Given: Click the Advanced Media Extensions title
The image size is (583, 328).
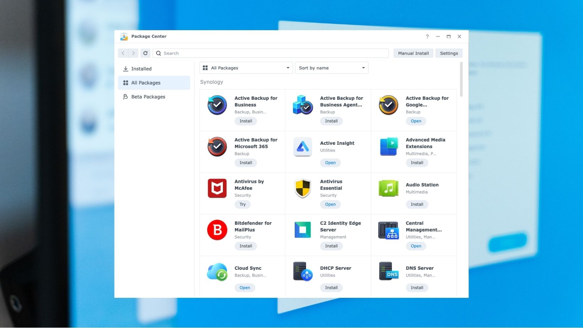Looking at the screenshot, I should [x=426, y=143].
